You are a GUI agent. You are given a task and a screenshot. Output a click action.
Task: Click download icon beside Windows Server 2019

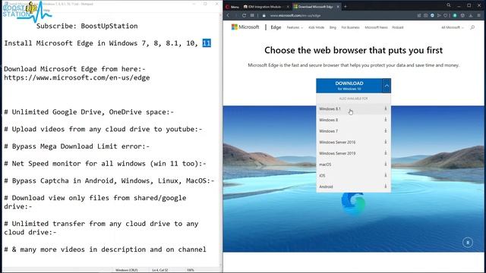[x=386, y=153]
